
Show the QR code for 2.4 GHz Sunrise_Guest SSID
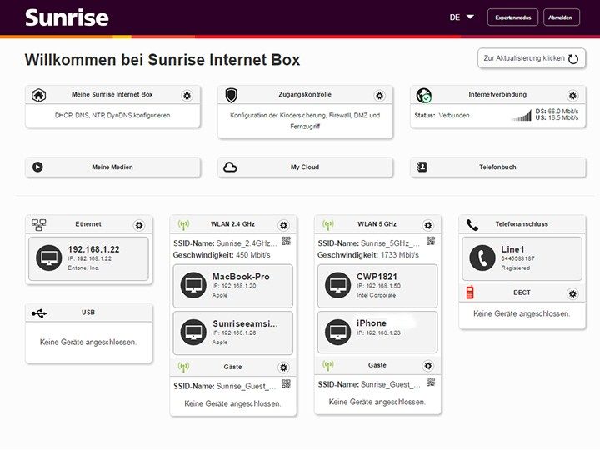tap(286, 383)
